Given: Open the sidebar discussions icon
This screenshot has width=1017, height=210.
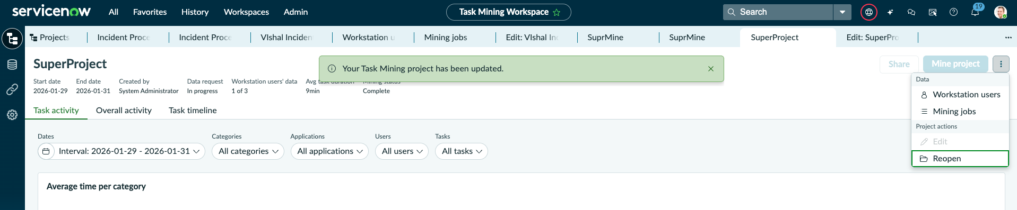Looking at the screenshot, I should 933,12.
